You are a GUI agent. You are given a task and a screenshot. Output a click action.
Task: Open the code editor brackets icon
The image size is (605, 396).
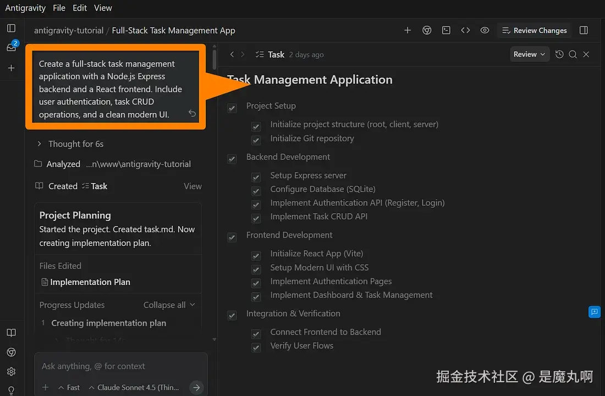pyautogui.click(x=465, y=30)
